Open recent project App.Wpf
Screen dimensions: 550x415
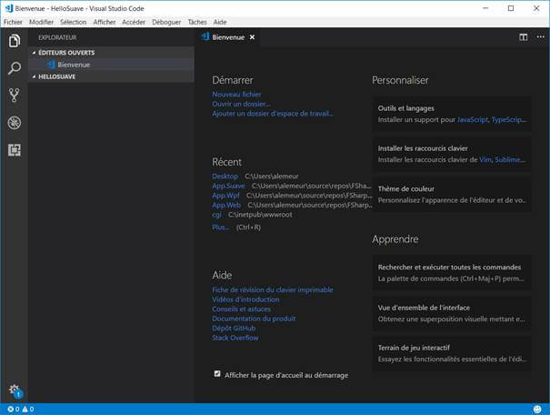click(x=225, y=195)
